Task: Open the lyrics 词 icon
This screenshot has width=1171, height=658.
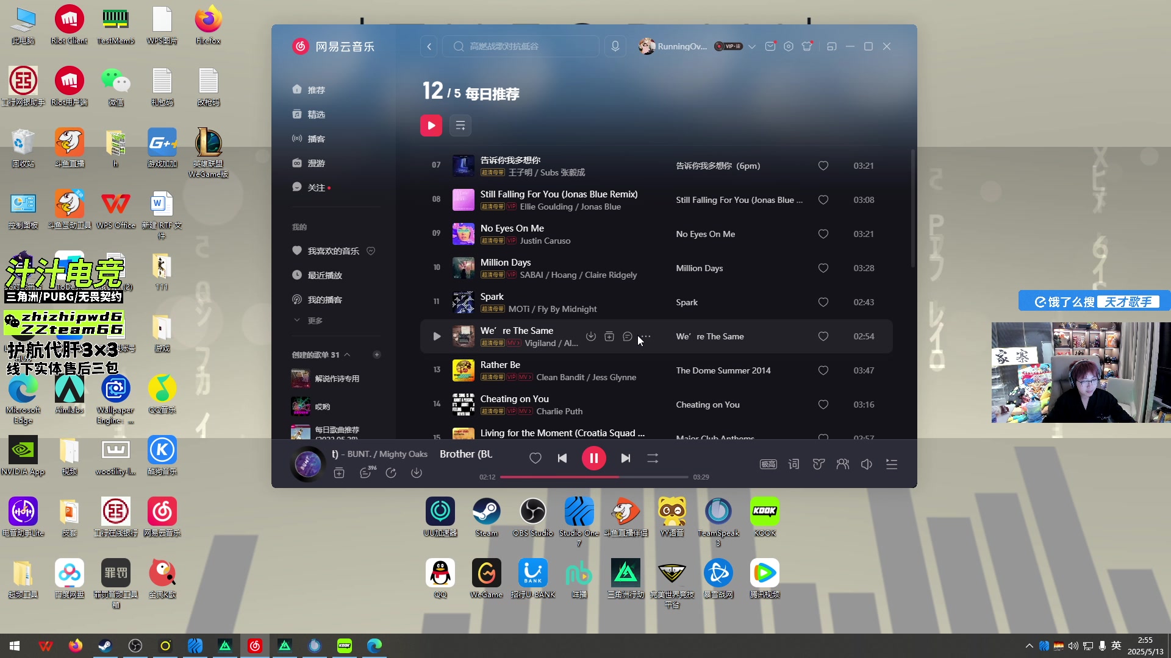Action: tap(793, 464)
